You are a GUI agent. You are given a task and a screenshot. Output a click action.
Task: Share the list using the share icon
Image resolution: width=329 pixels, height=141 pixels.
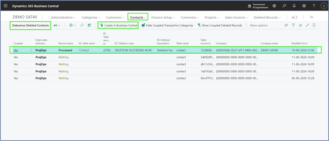[x=286, y=25]
